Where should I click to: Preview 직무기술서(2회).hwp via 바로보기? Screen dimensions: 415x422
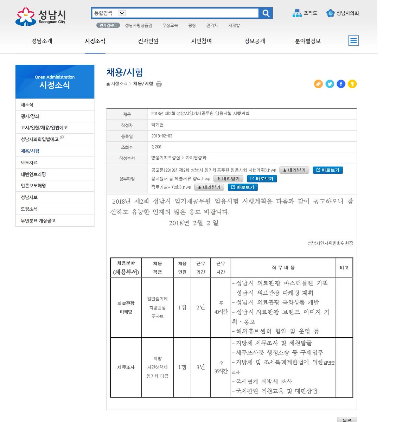point(243,187)
